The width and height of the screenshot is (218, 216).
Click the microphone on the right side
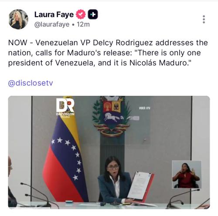tap(184, 199)
